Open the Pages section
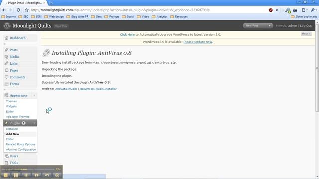 pyautogui.click(x=14, y=70)
